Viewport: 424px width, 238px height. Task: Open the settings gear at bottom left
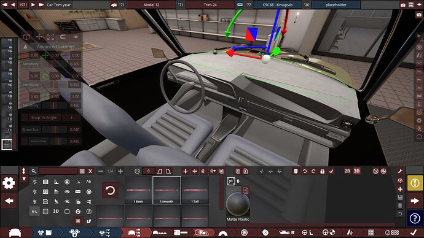(9, 183)
